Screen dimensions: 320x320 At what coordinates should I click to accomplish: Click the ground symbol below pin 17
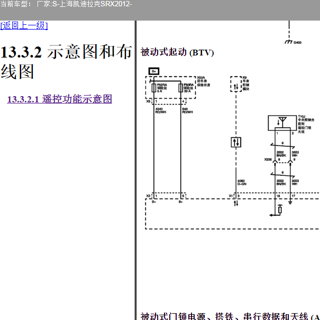pos(290,203)
